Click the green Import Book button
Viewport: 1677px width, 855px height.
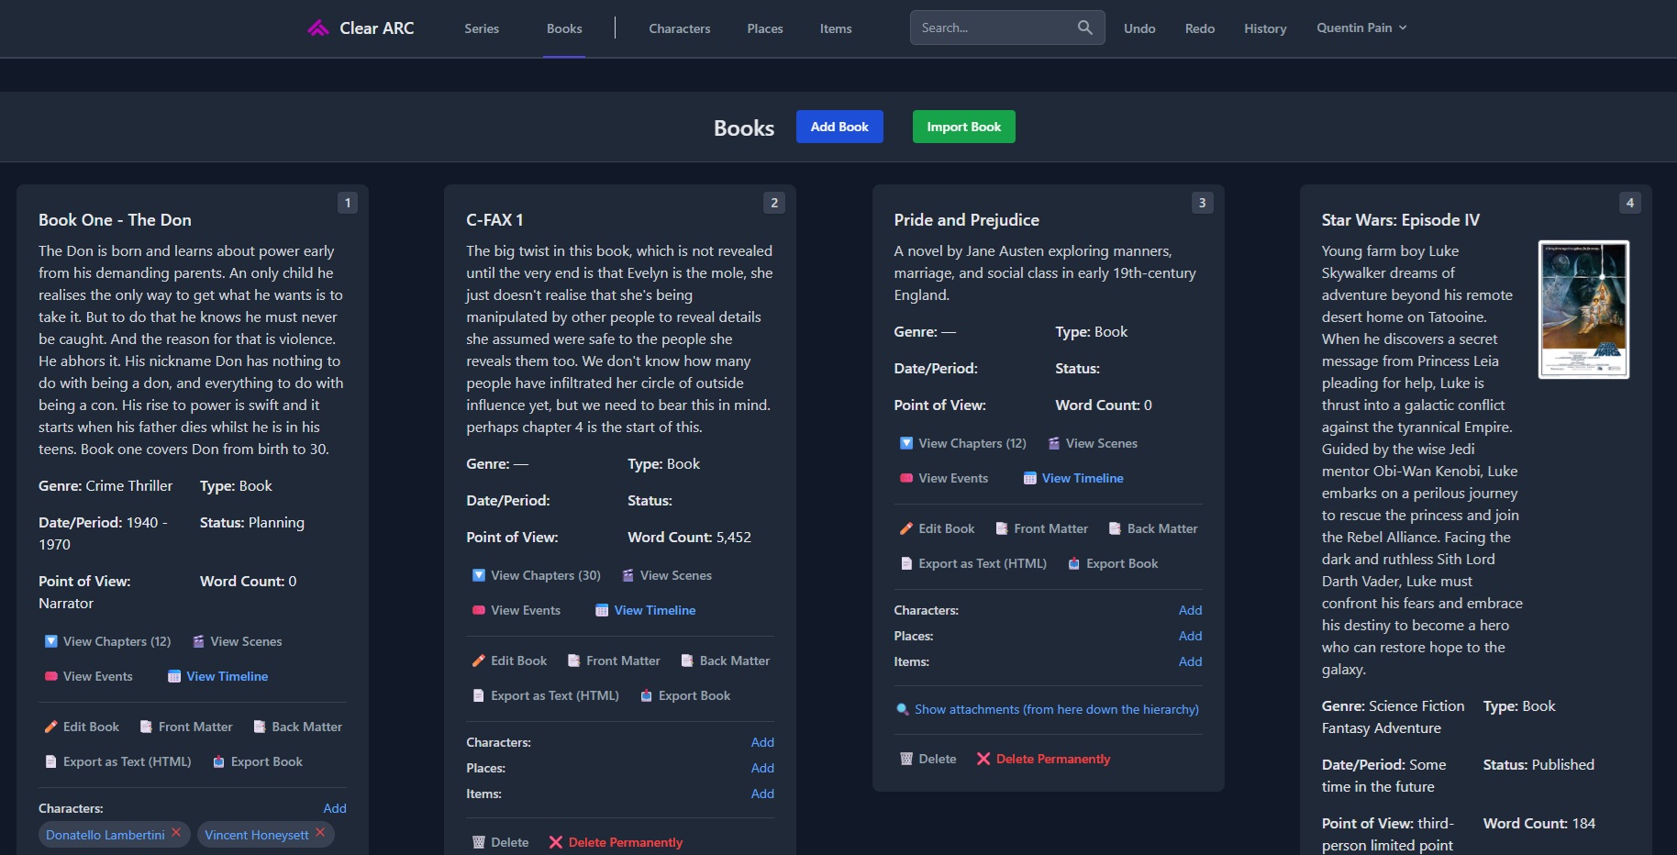click(x=963, y=127)
